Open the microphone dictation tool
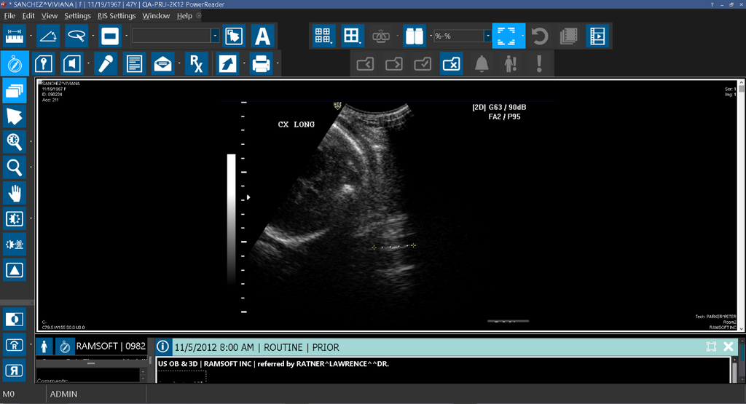The height and width of the screenshot is (404, 746). (x=106, y=64)
